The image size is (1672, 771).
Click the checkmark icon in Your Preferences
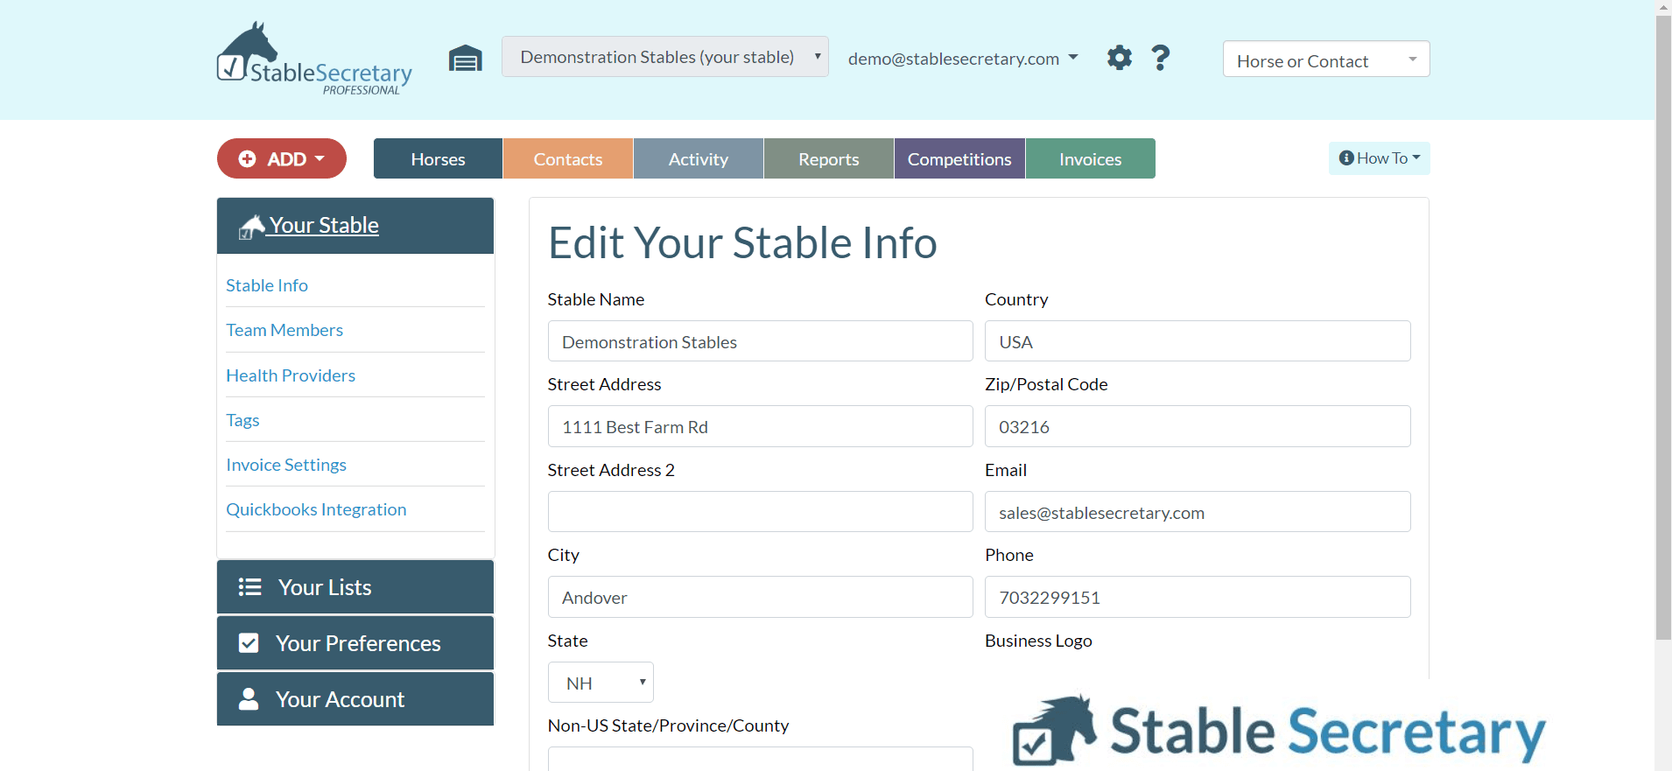point(249,643)
